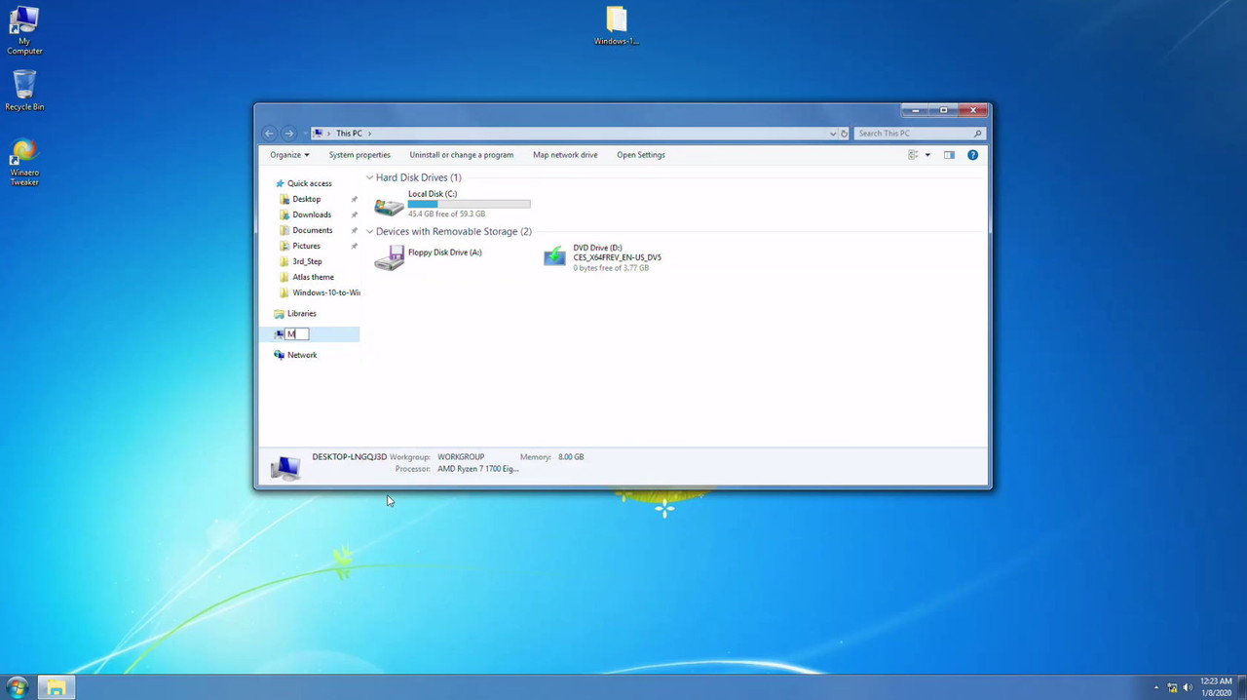Show hidden tray icons arrow
This screenshot has height=700, width=1247.
pos(1156,687)
